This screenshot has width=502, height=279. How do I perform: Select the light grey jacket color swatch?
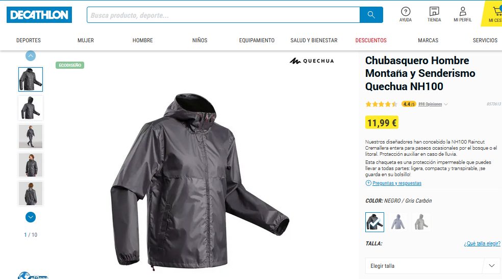click(x=421, y=222)
